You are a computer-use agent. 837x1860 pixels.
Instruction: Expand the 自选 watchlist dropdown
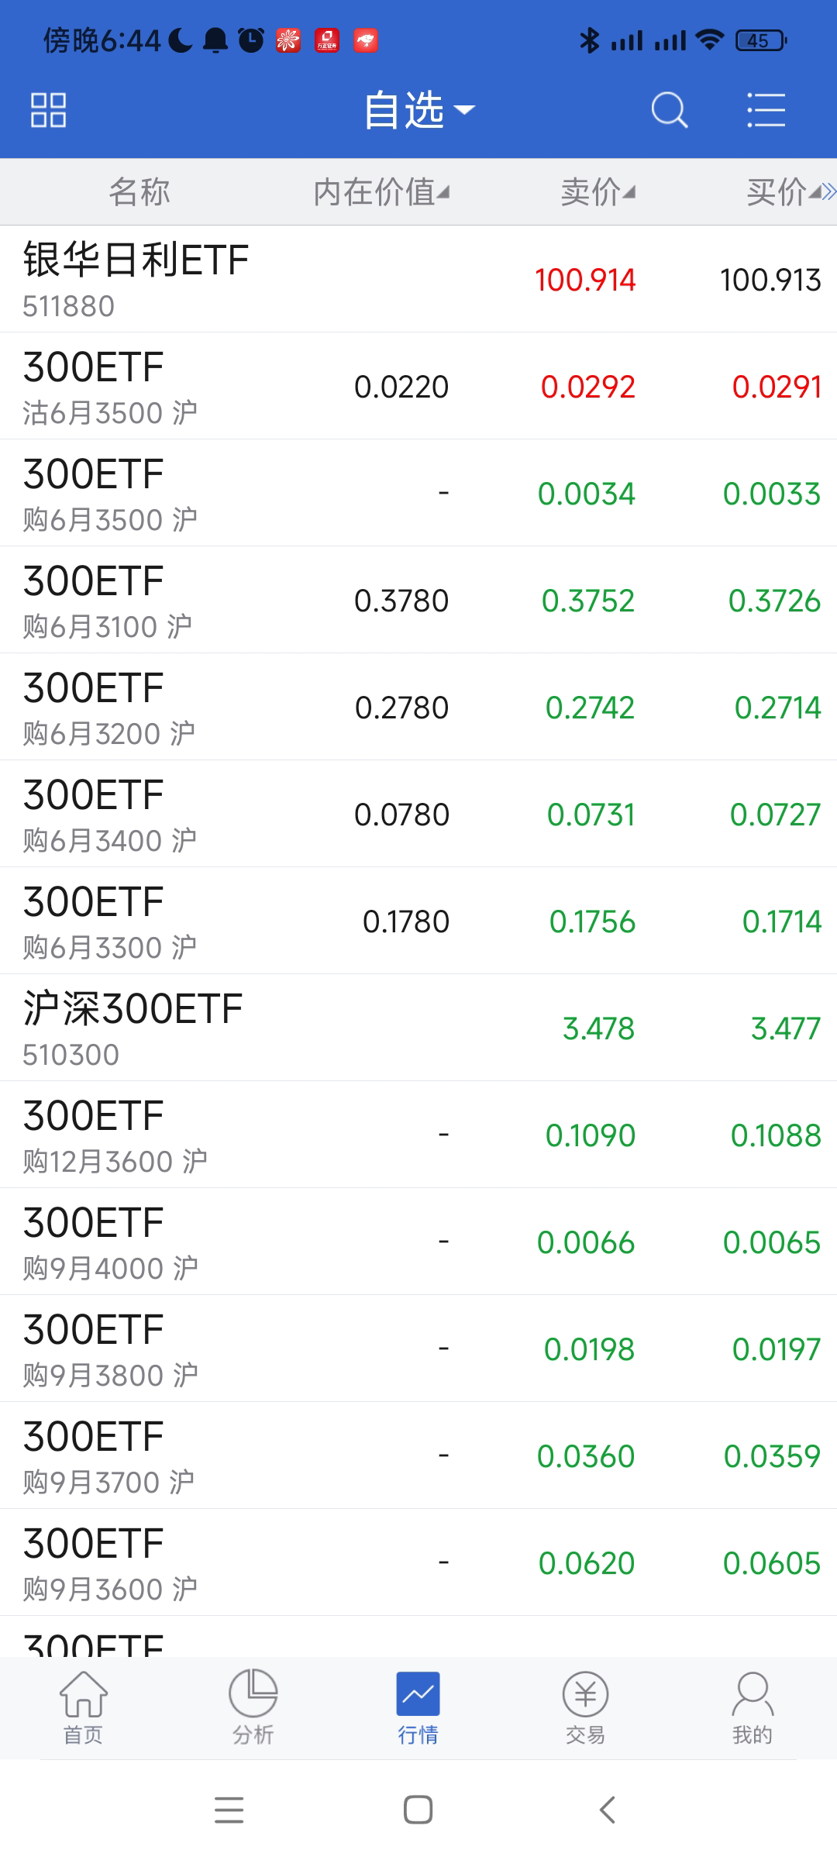(x=418, y=110)
